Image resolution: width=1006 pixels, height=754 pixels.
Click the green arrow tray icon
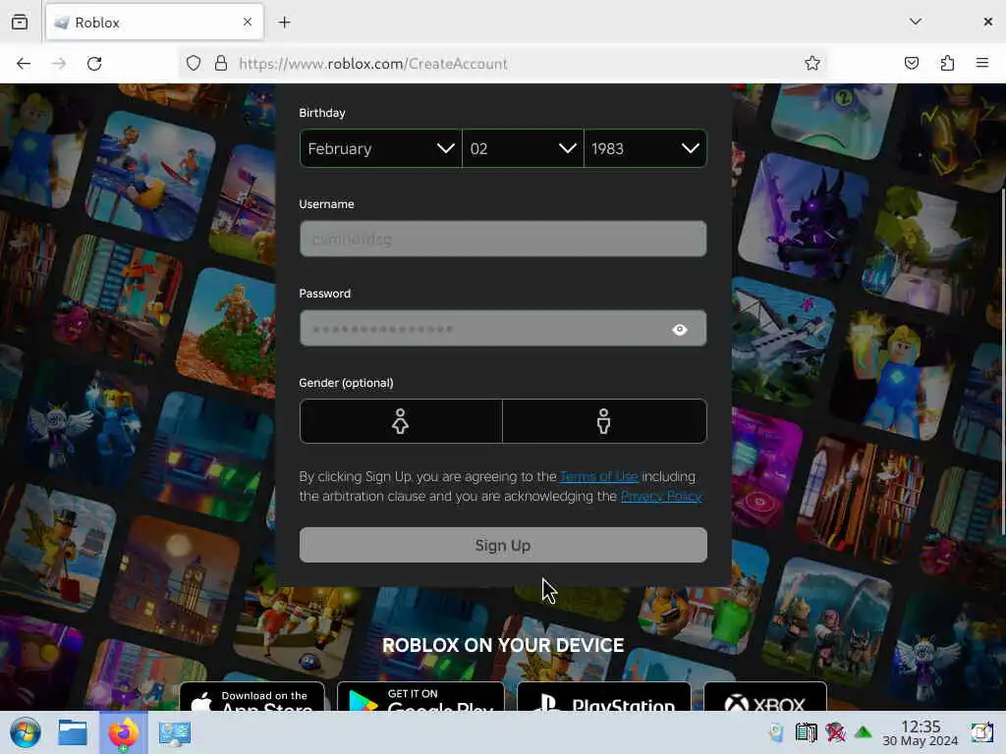tap(864, 732)
